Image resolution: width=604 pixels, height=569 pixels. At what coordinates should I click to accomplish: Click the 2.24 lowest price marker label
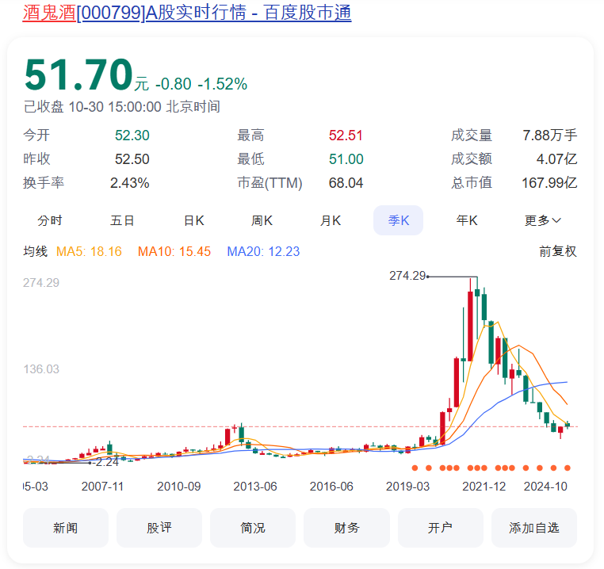[x=107, y=461]
